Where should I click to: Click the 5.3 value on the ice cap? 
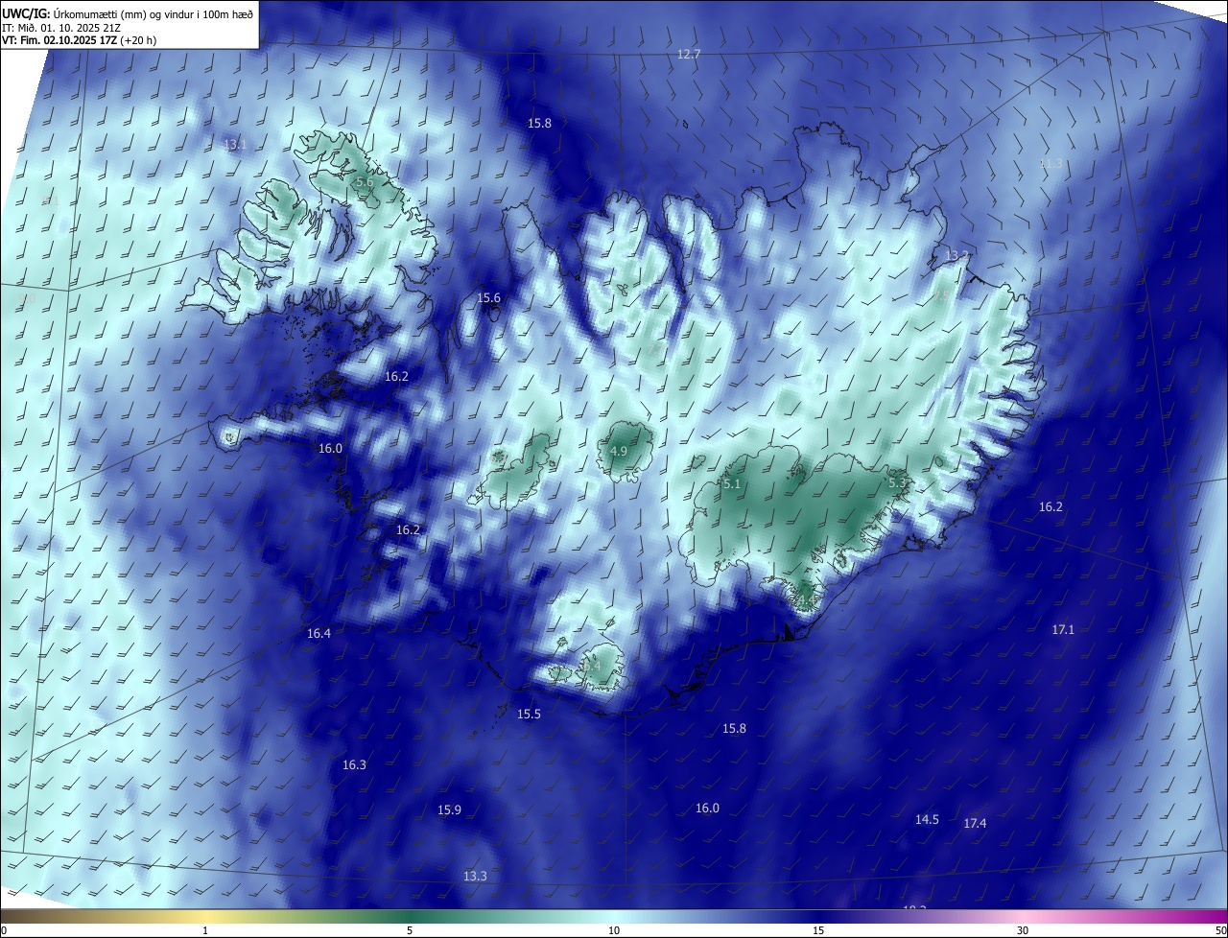(898, 483)
